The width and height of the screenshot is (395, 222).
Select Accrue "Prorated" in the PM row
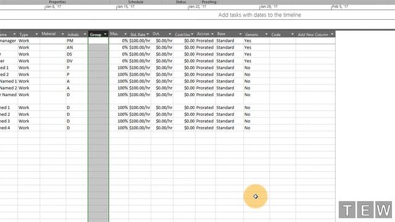coord(206,41)
